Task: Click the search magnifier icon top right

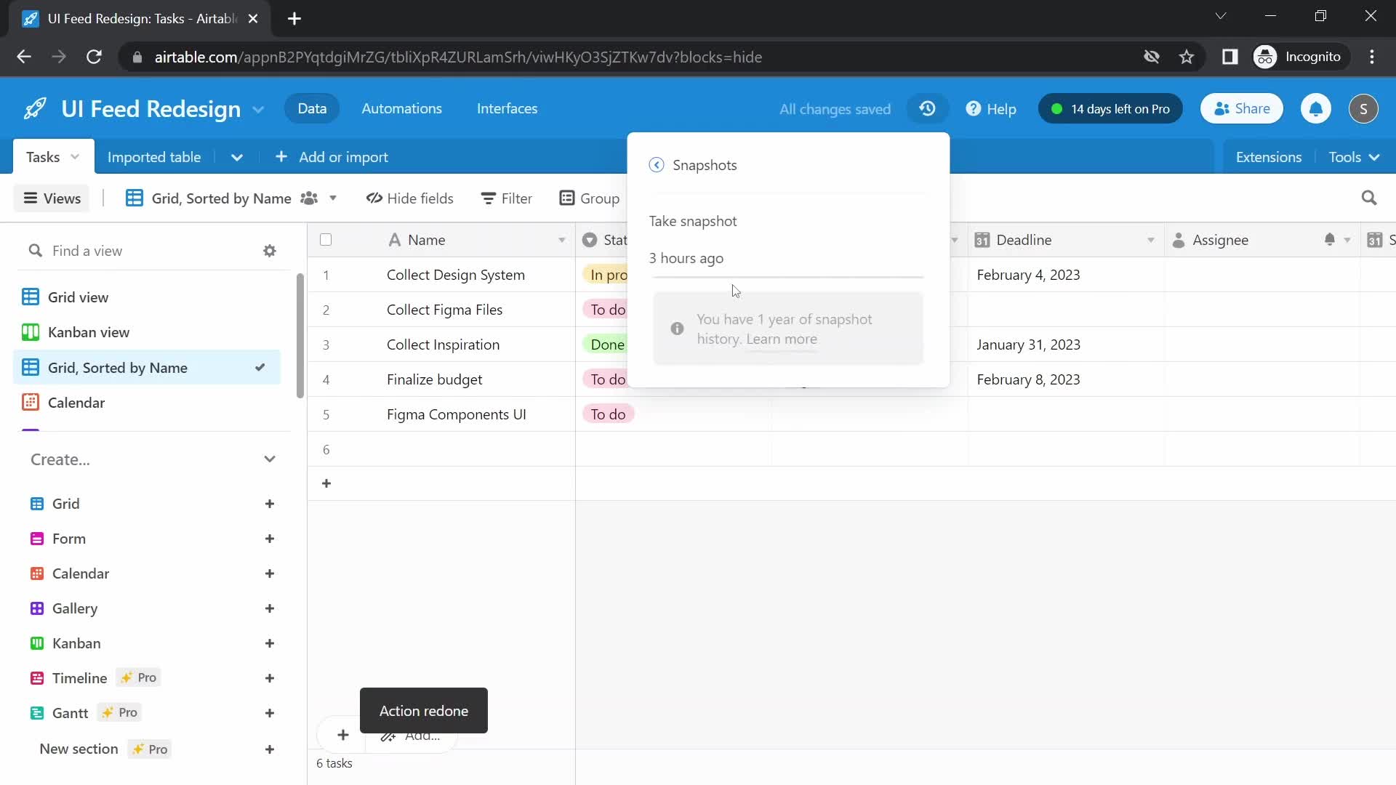Action: point(1370,198)
